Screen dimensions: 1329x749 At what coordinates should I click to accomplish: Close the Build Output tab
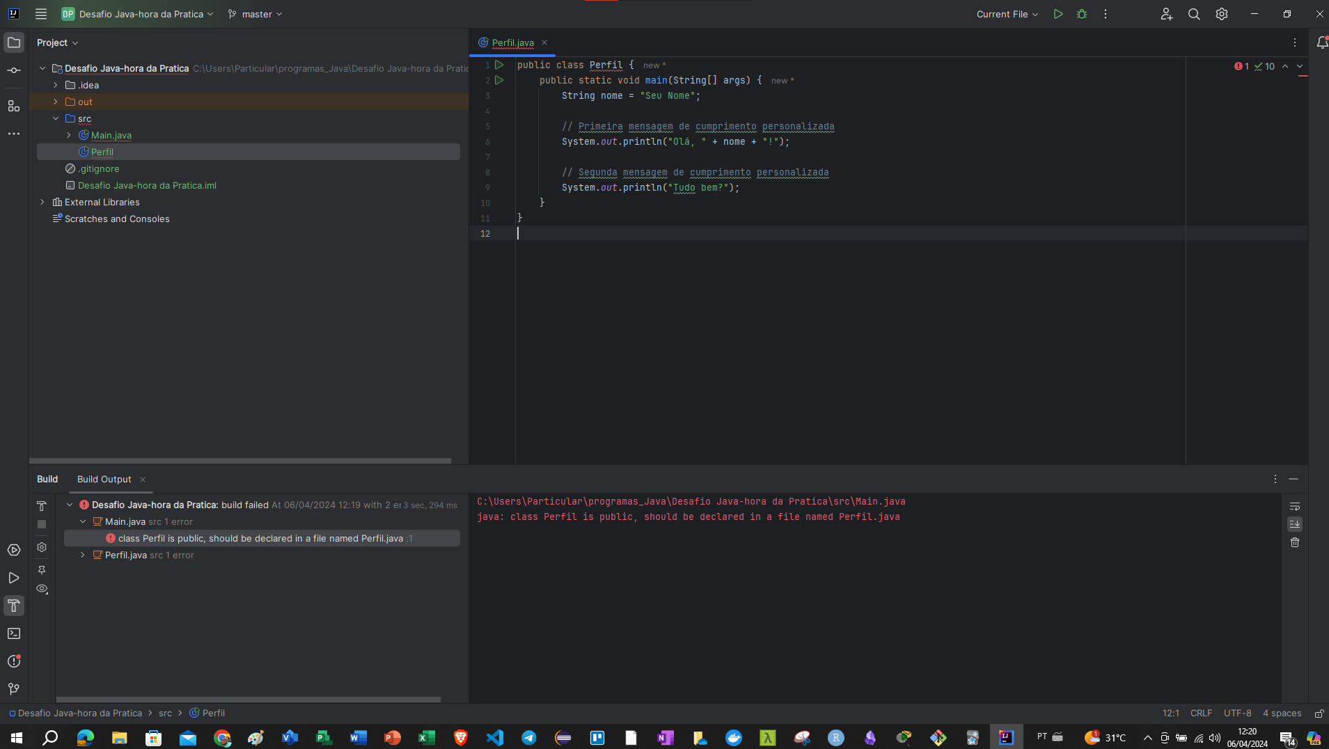point(143,479)
